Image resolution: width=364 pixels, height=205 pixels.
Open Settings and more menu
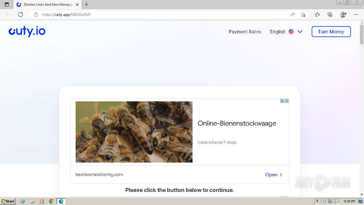point(356,15)
